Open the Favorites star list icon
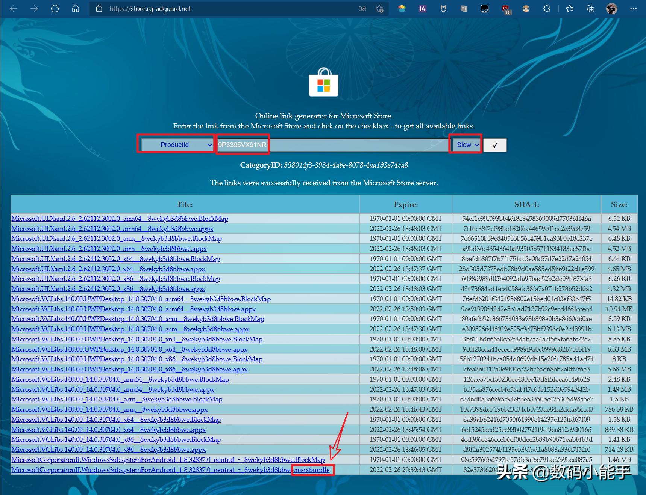646x495 pixels. point(570,8)
